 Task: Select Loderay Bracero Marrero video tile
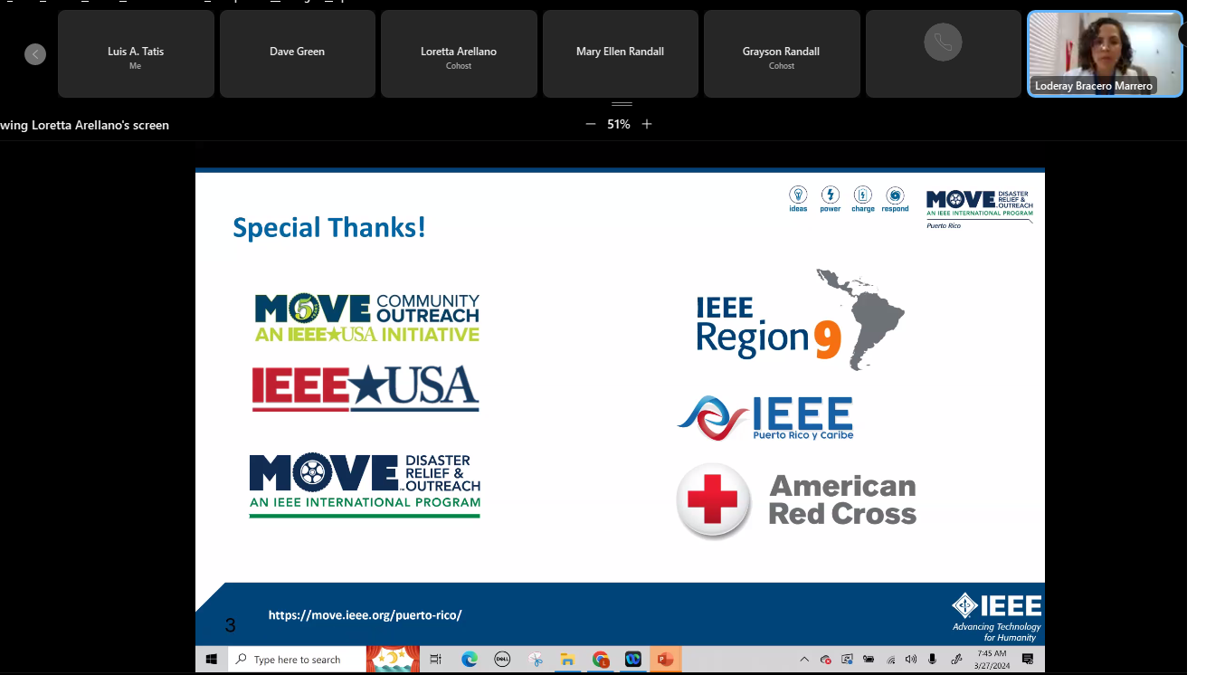tap(1105, 53)
